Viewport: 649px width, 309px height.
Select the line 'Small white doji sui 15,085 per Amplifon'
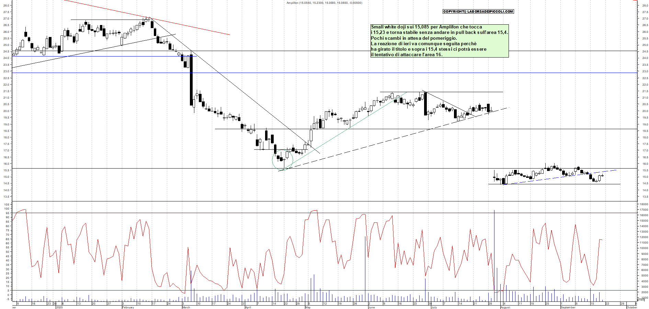(x=426, y=27)
